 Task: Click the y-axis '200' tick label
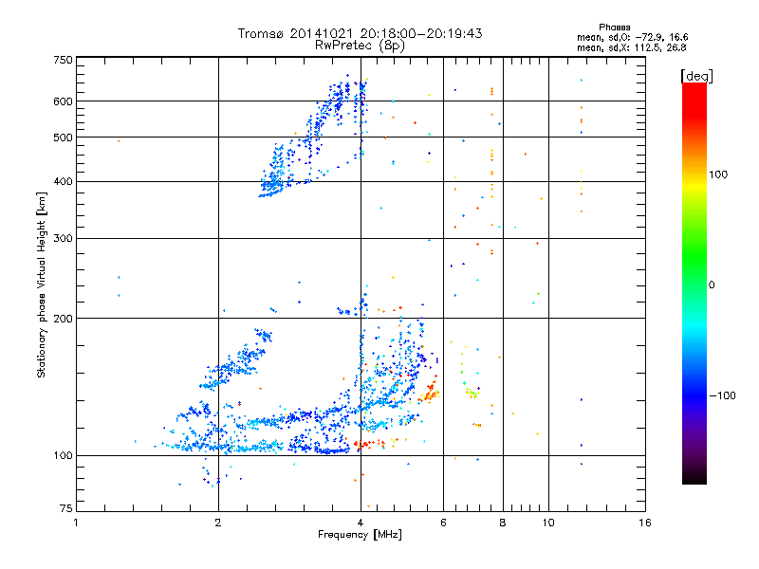click(63, 319)
